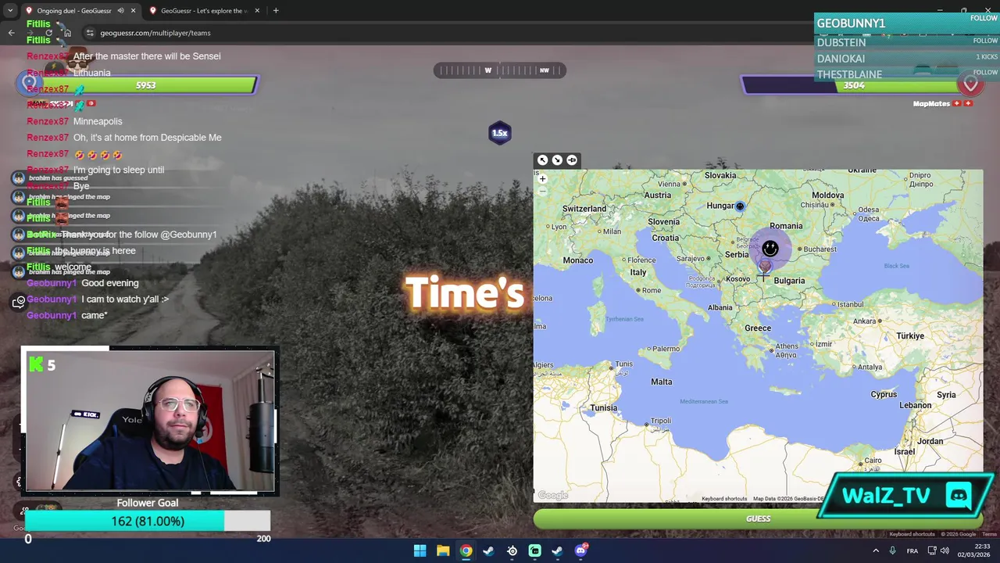Go back with the browser back arrow

[11, 33]
